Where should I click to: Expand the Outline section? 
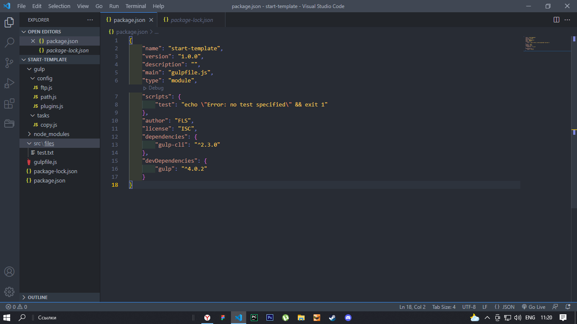tap(60, 297)
